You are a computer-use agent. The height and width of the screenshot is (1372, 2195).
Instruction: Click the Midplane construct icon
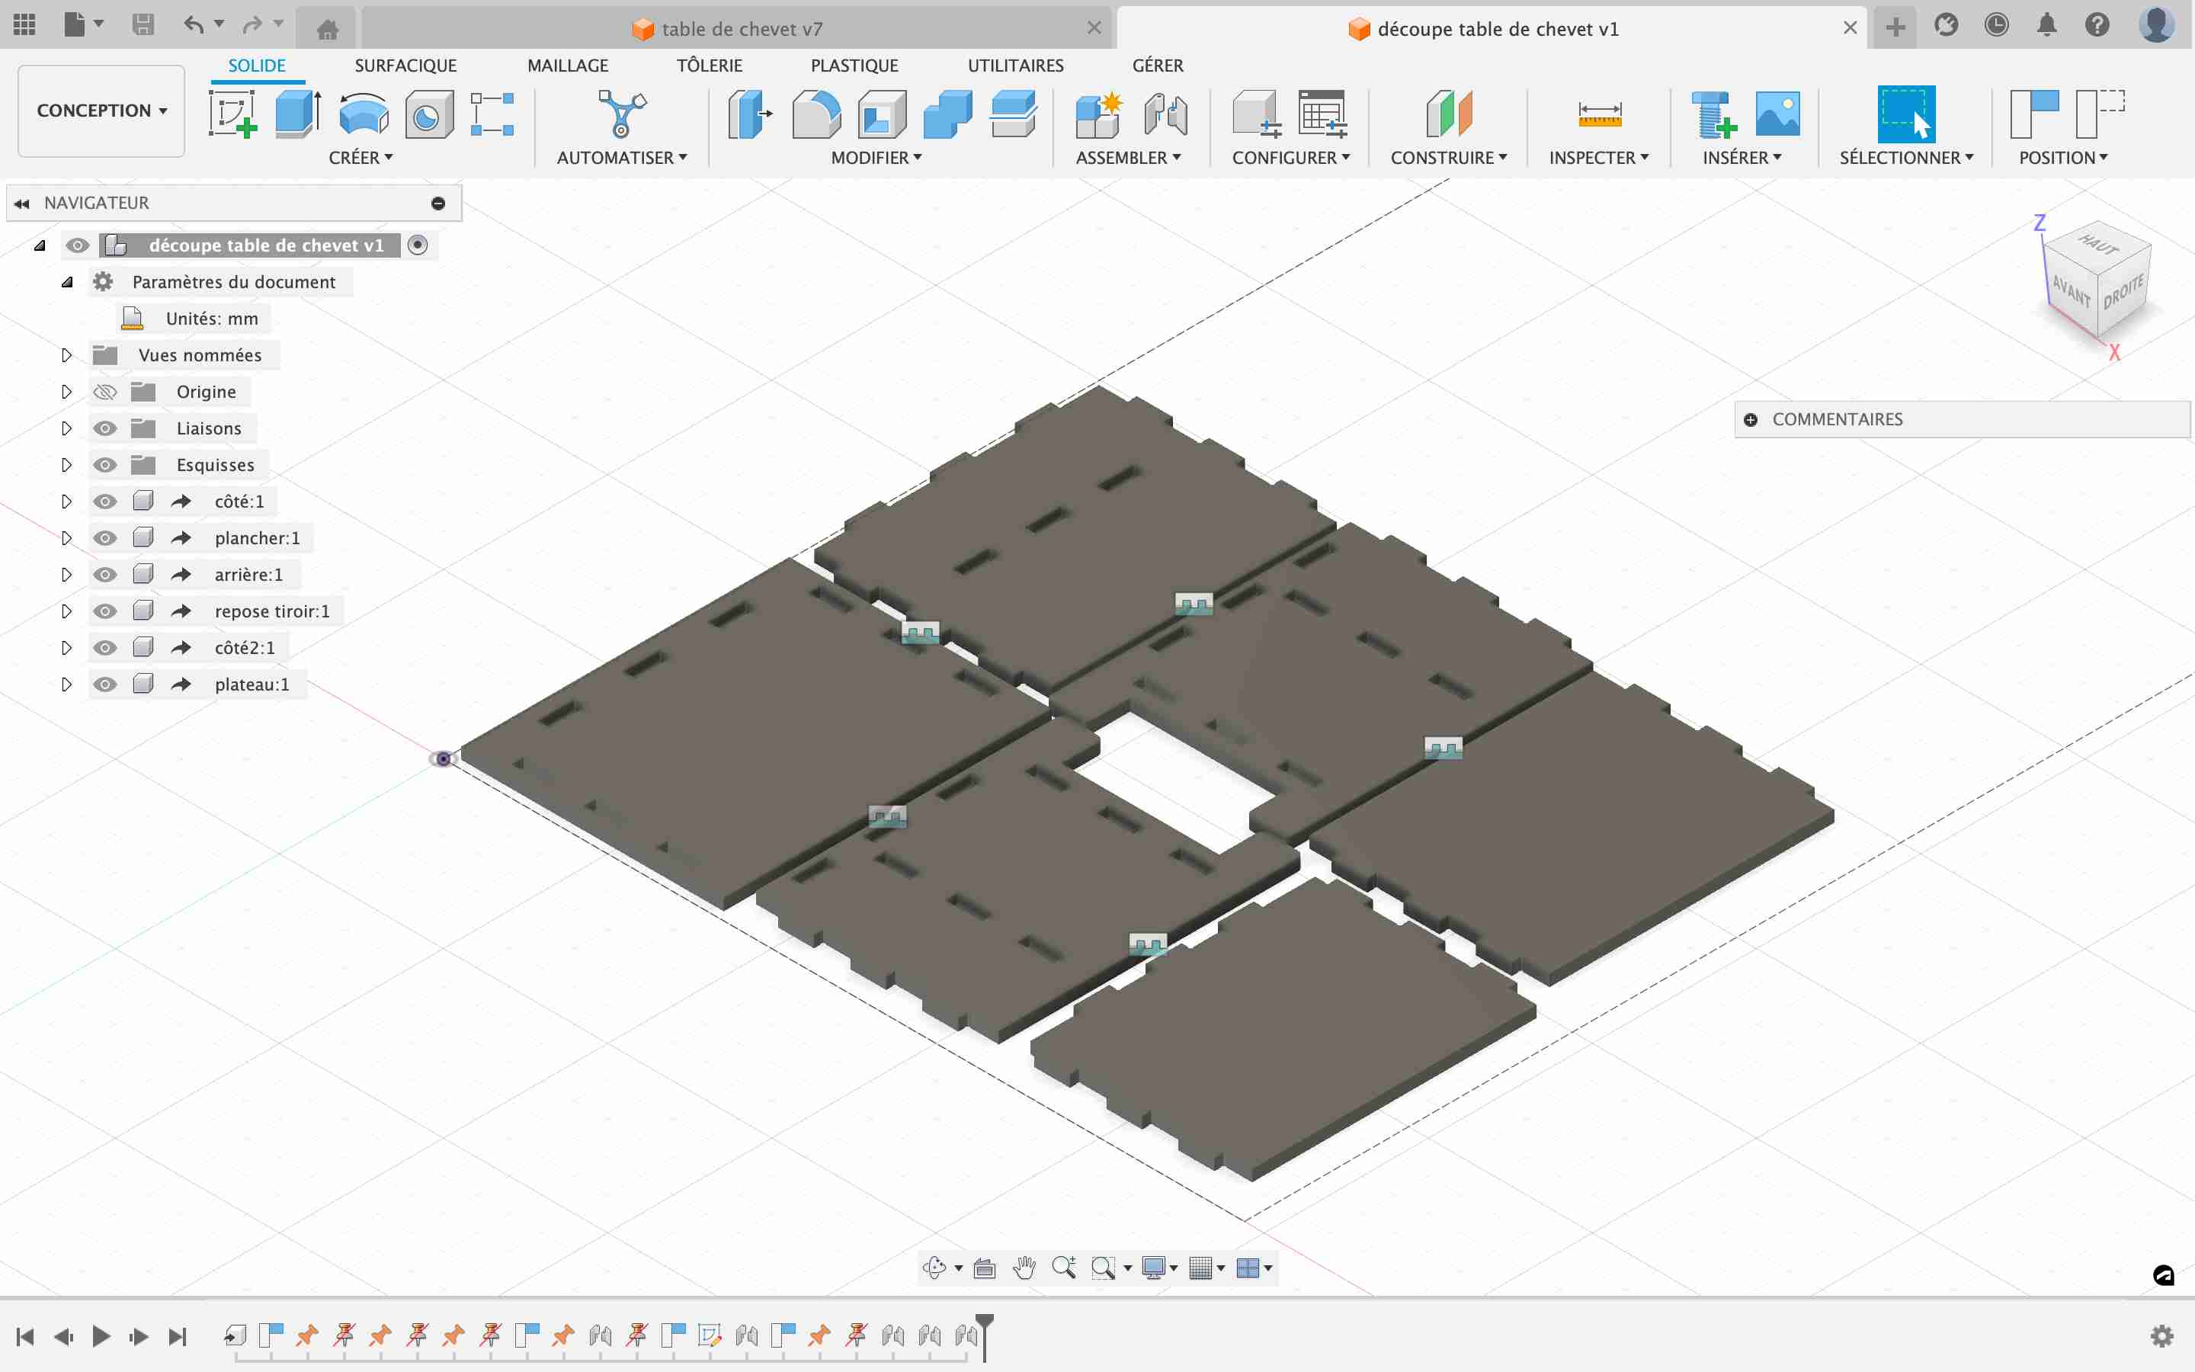[1450, 114]
